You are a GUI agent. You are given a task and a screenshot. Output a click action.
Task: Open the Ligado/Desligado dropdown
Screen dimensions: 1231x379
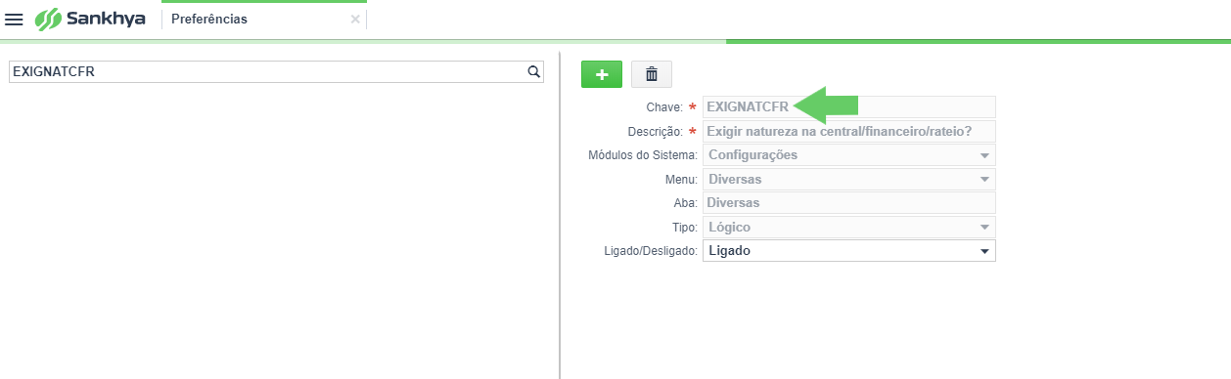point(848,251)
